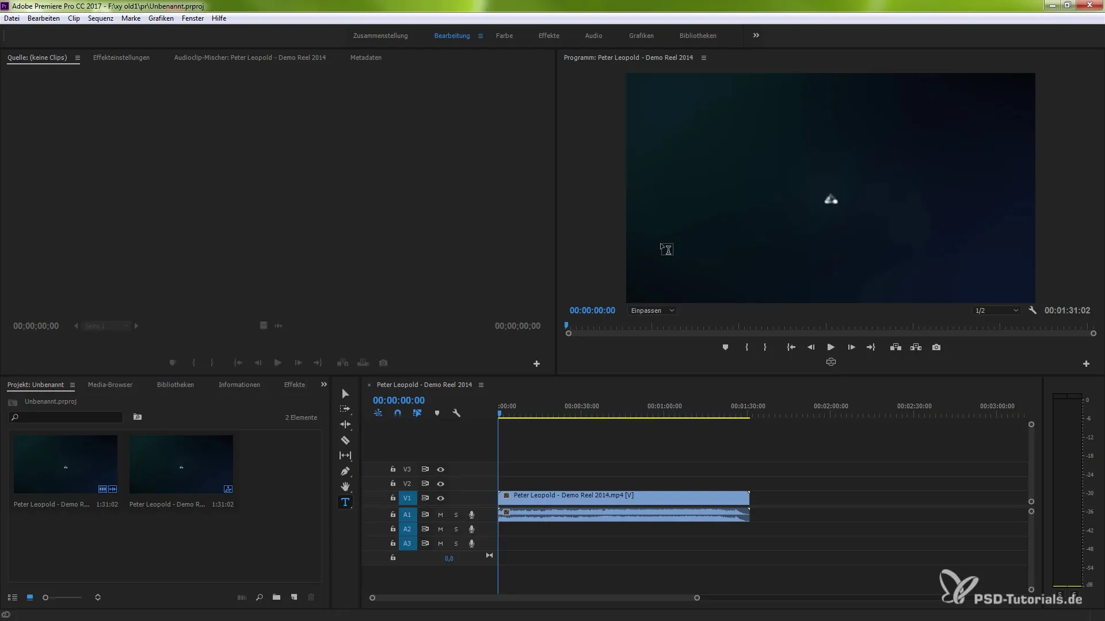Select the Type tool
This screenshot has height=621, width=1105.
coord(345,502)
